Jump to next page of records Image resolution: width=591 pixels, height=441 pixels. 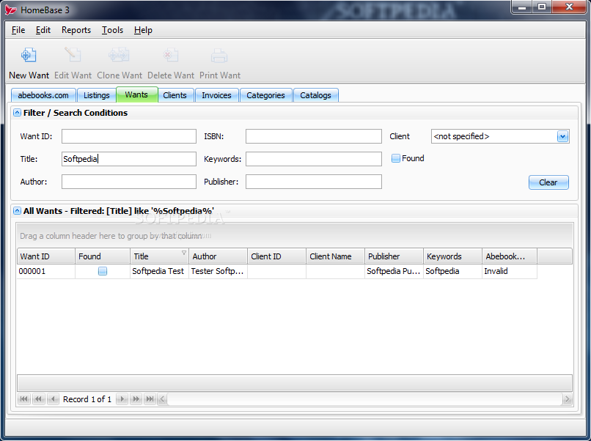pos(136,399)
